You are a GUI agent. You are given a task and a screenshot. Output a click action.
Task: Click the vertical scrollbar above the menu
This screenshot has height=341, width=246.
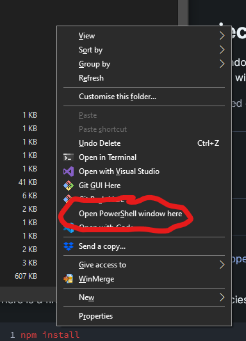click(x=183, y=13)
